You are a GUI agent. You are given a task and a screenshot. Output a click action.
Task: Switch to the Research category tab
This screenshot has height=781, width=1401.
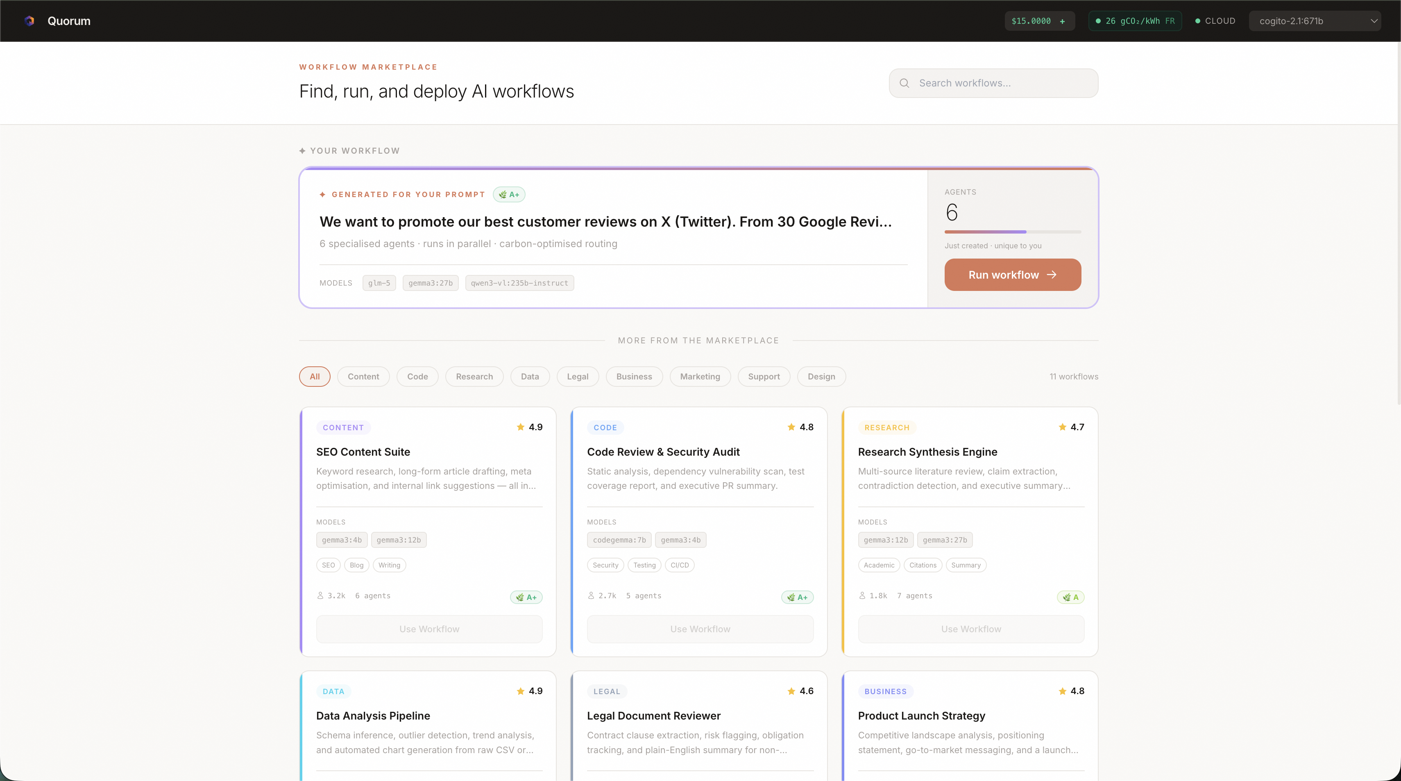(474, 376)
